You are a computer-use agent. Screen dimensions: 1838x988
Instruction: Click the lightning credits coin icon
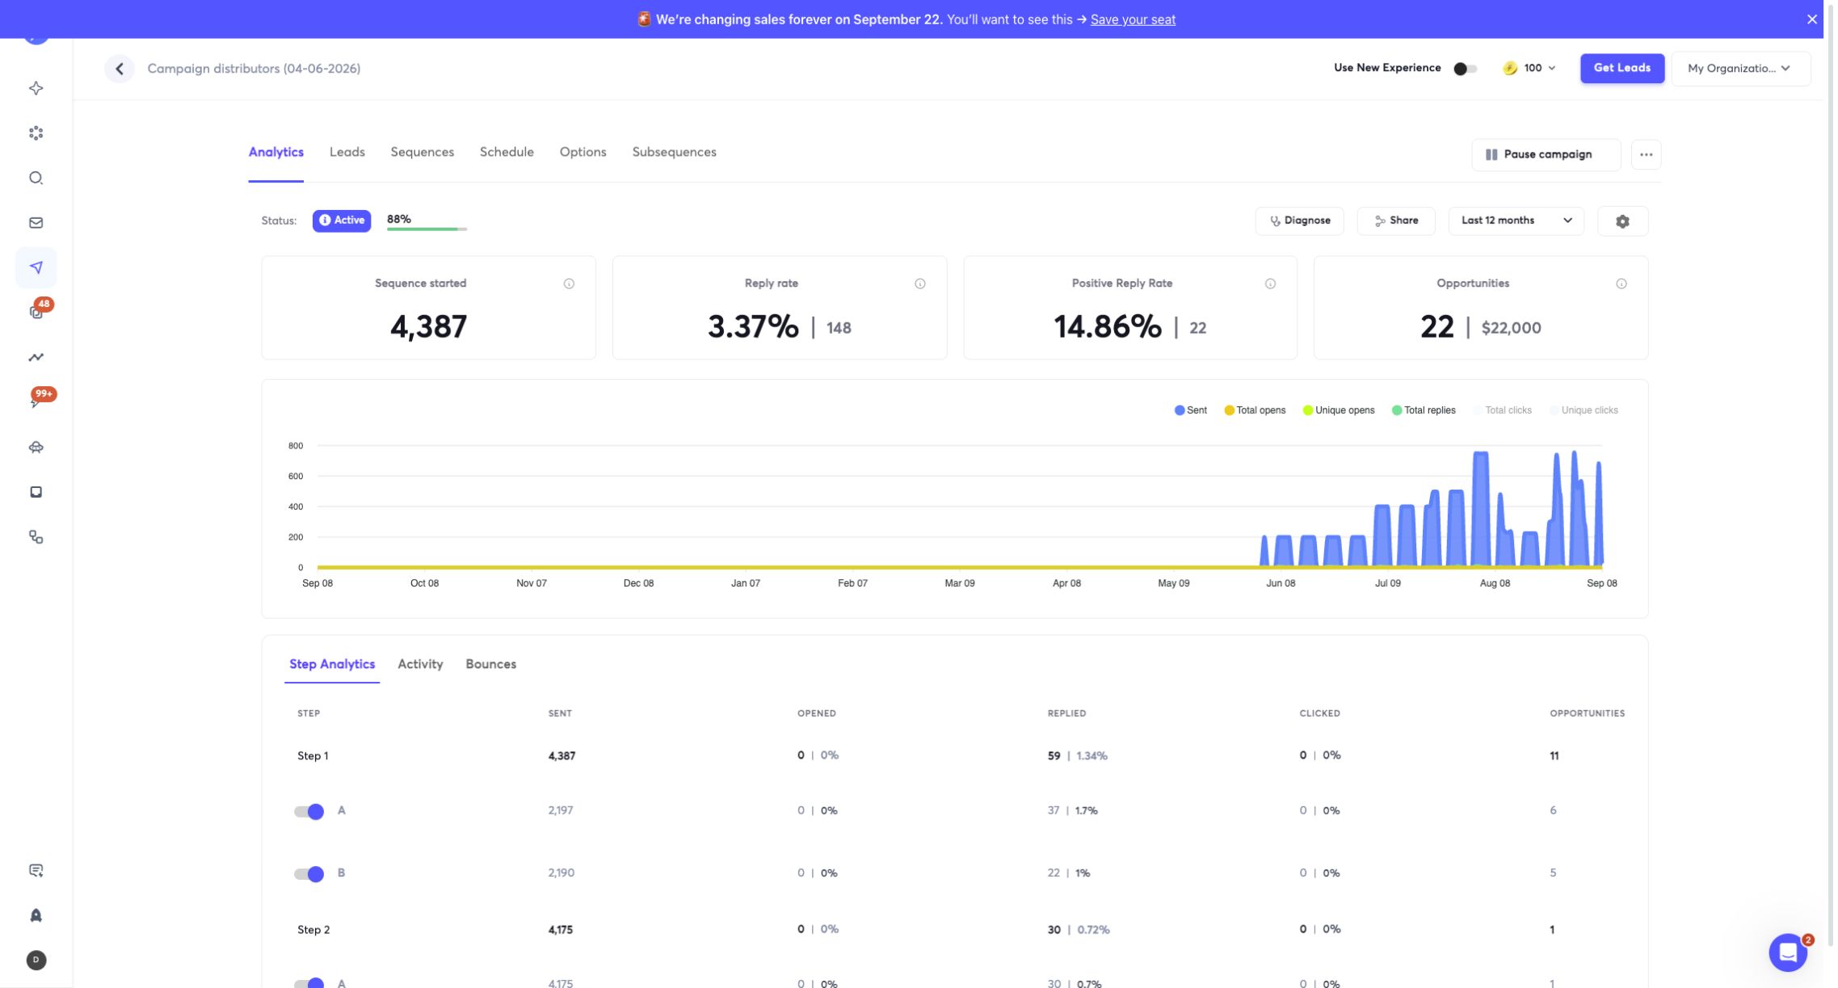pos(1509,69)
